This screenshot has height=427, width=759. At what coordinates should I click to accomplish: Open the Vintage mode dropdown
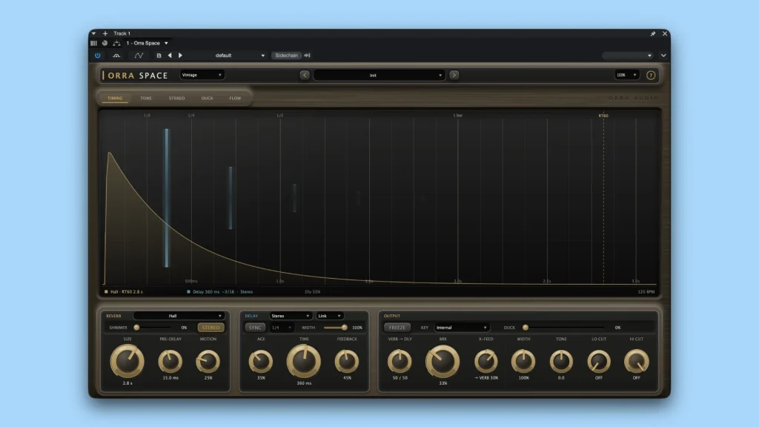click(x=202, y=75)
